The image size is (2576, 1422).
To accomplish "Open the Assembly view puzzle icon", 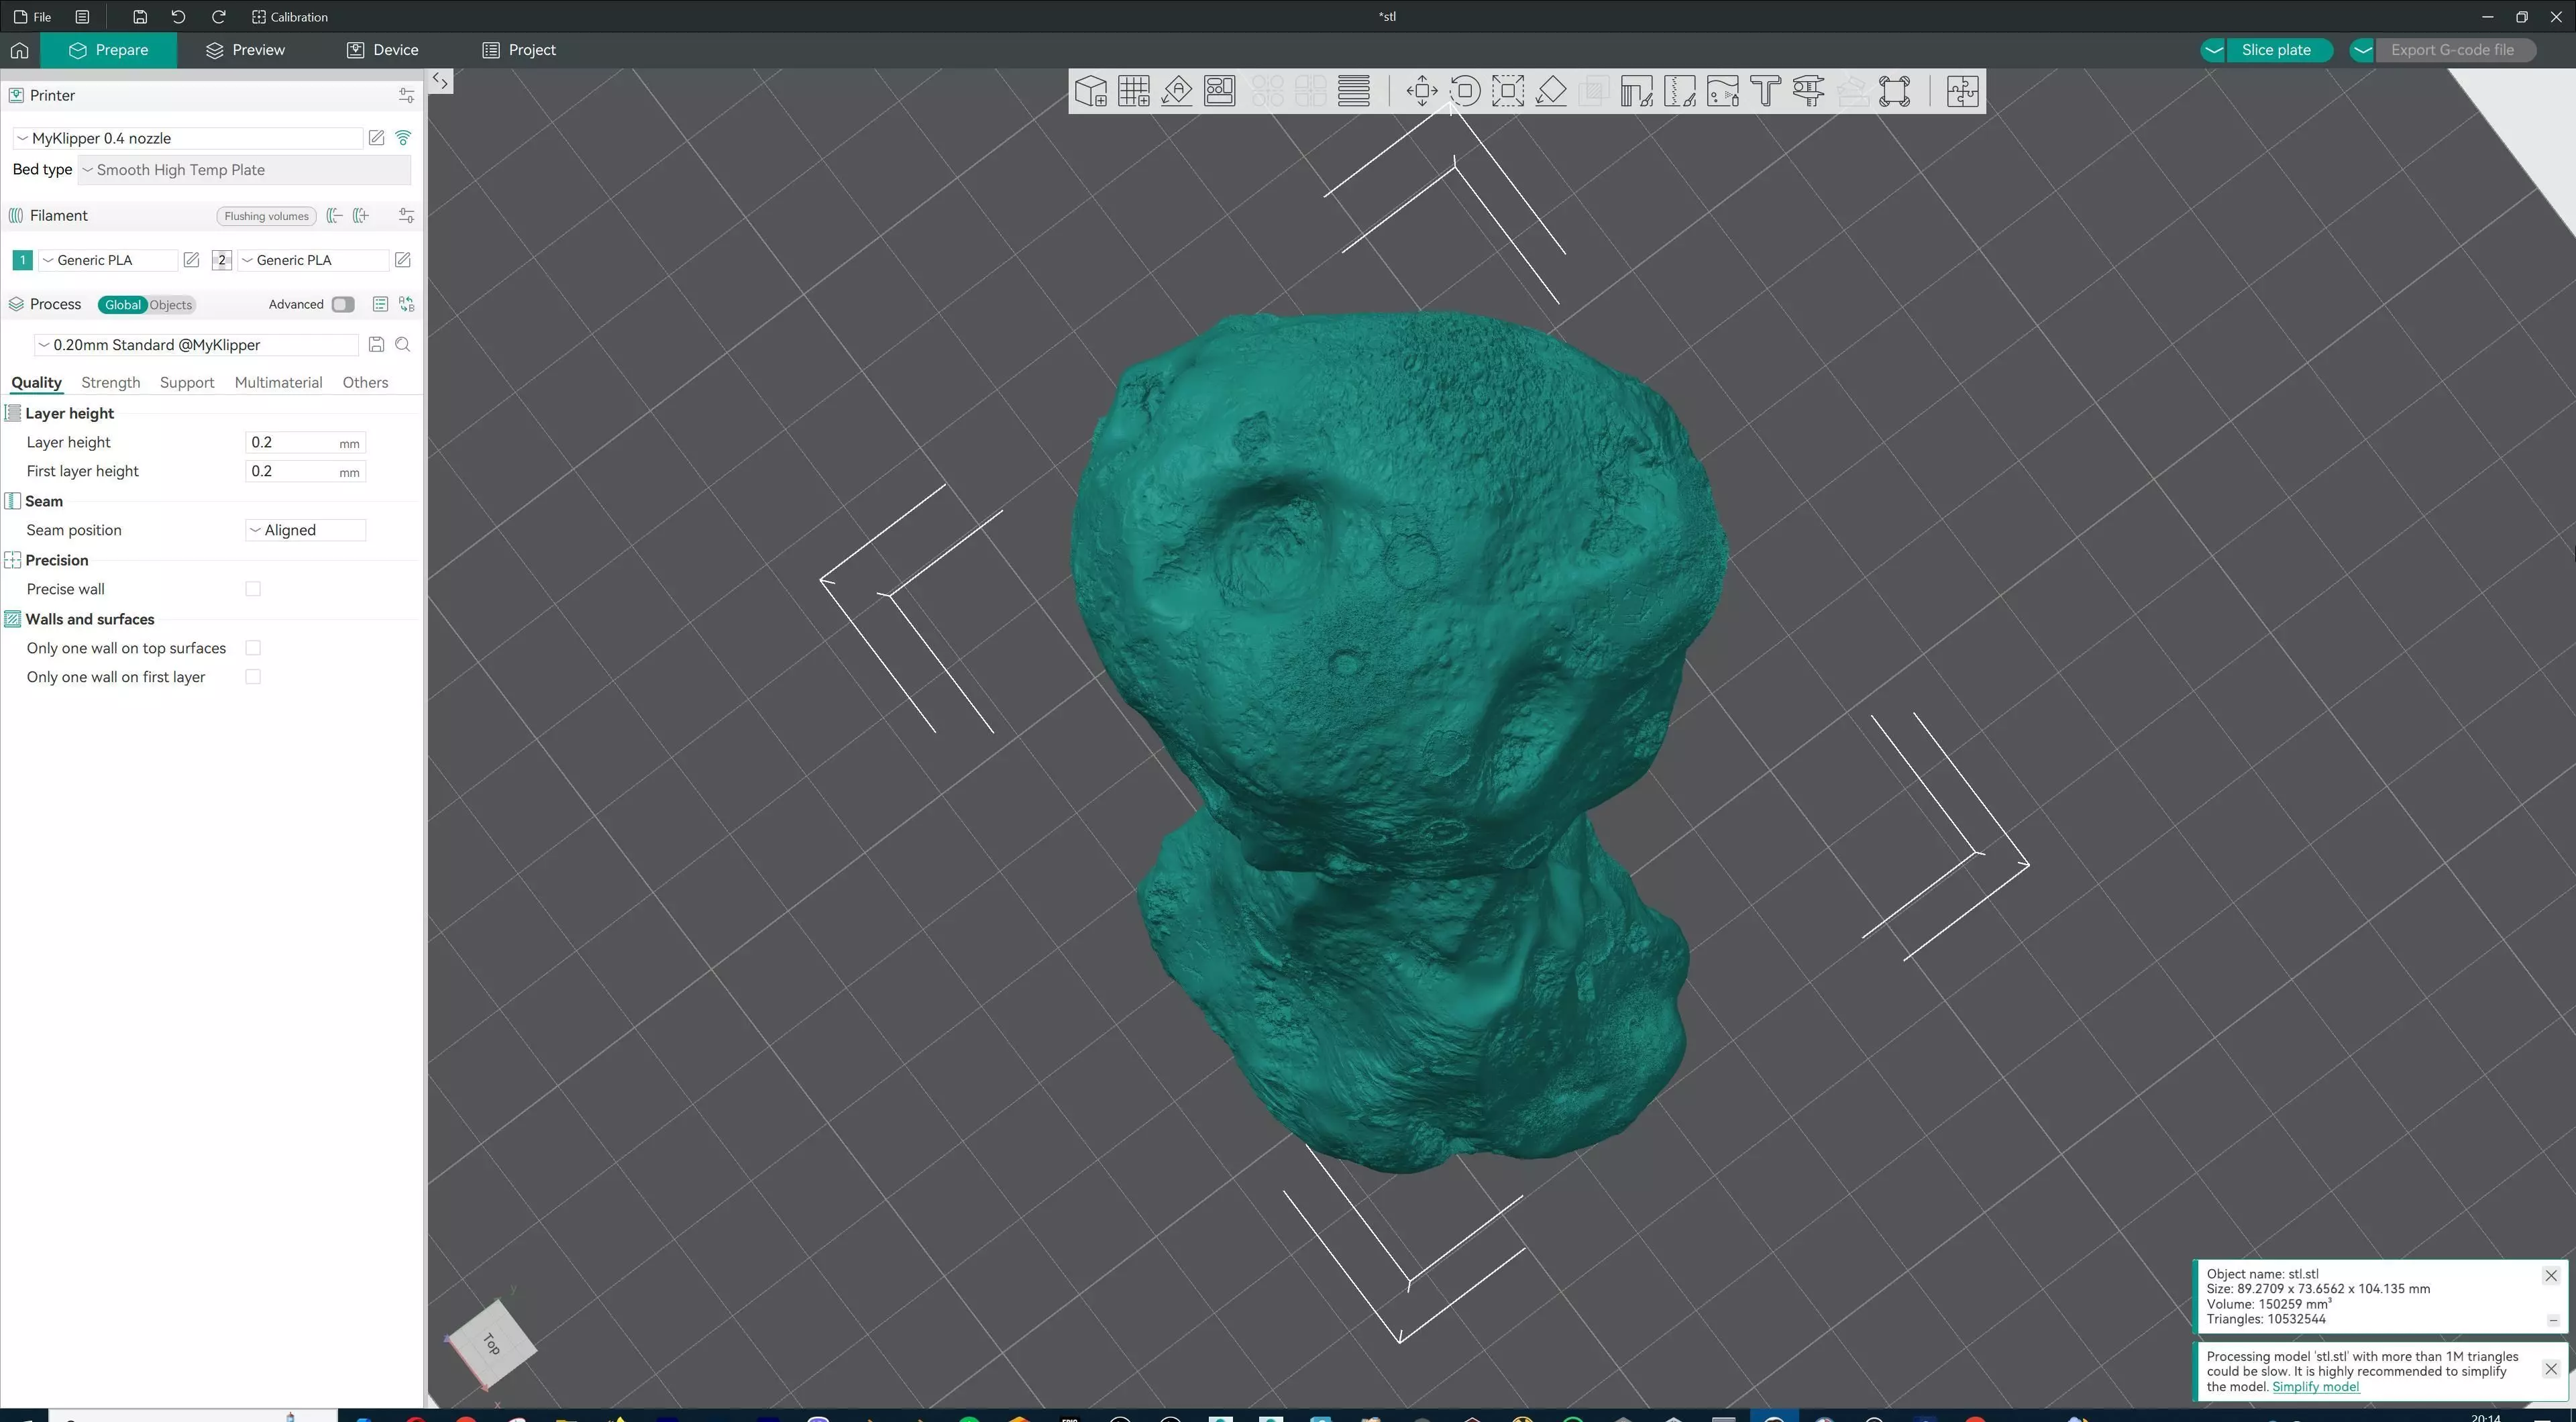I will 1962,91.
